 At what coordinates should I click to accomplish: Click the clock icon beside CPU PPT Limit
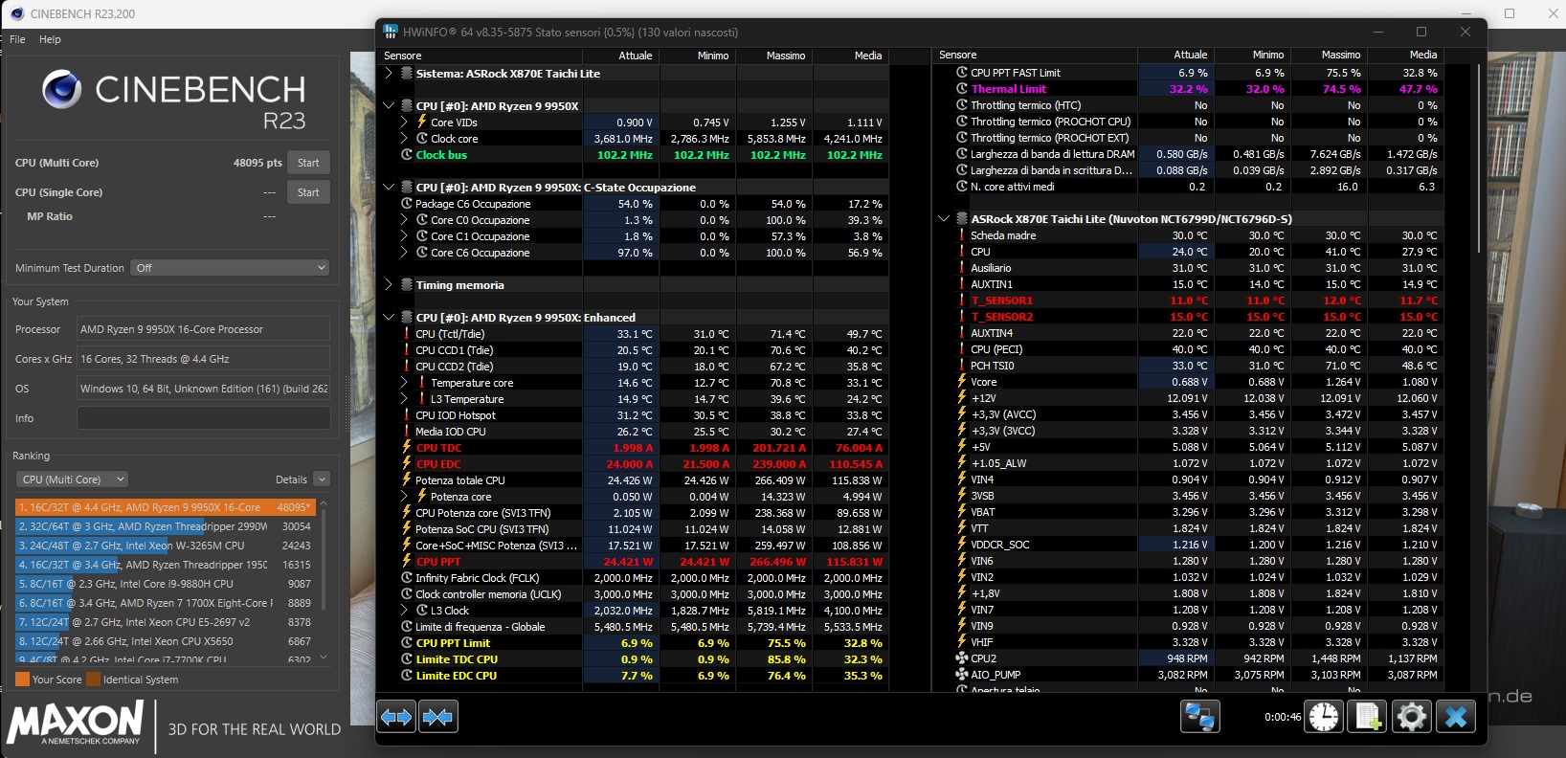407,643
